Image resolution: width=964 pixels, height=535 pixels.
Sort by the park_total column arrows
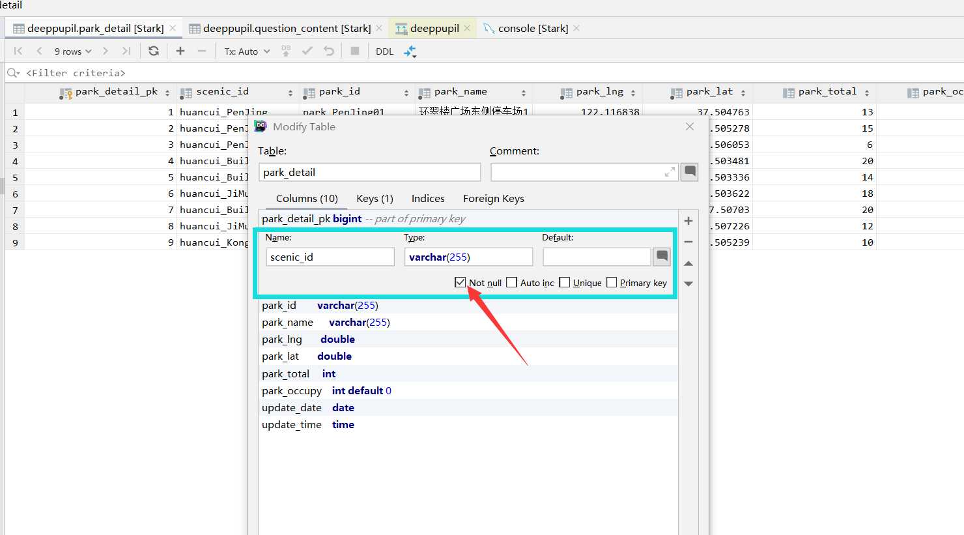pos(867,93)
